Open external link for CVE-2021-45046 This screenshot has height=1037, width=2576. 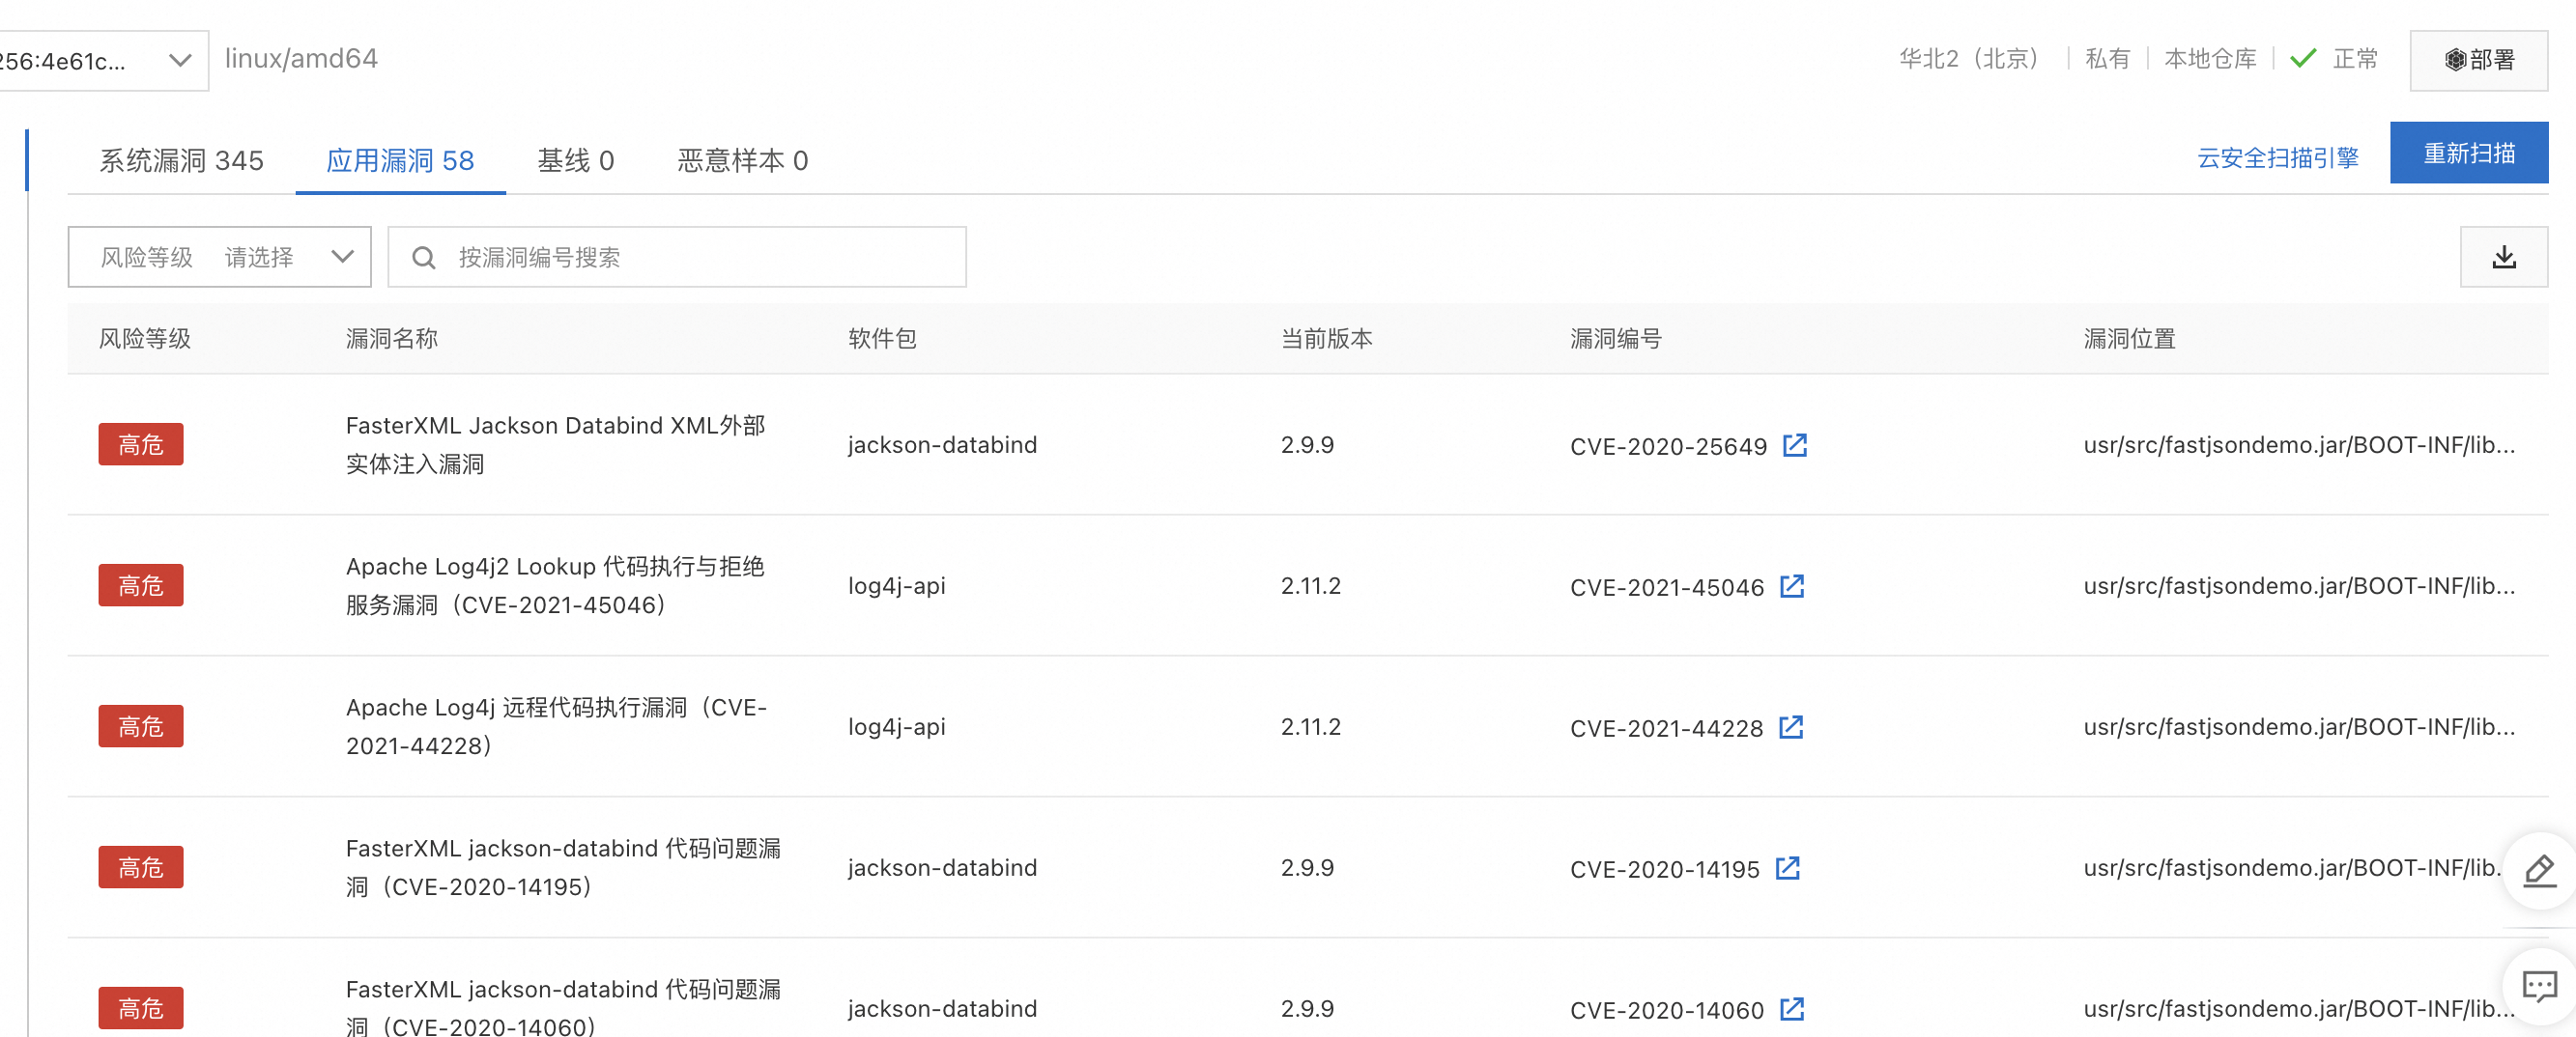pyautogui.click(x=1792, y=585)
